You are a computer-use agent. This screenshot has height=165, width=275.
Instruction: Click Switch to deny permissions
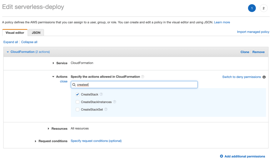(242, 77)
